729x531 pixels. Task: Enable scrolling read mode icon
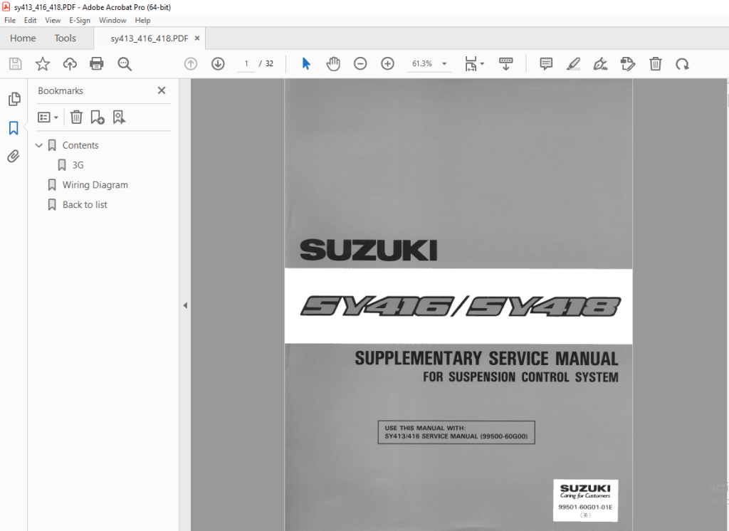point(506,63)
